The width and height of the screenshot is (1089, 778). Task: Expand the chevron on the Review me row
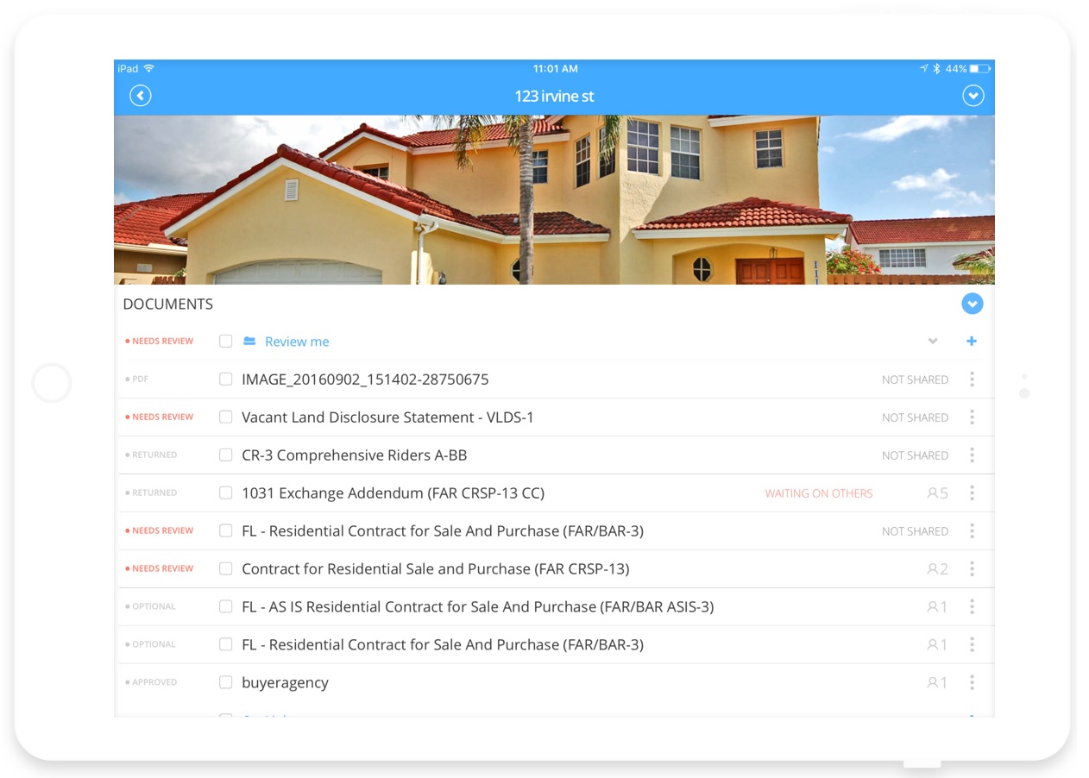pos(933,342)
